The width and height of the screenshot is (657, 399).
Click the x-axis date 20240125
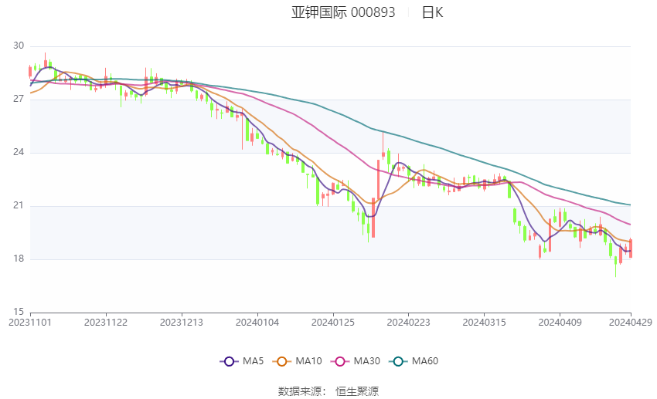coord(333,323)
